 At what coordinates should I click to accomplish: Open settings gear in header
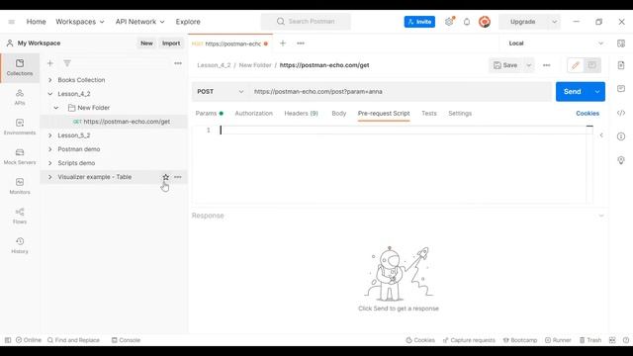point(449,22)
